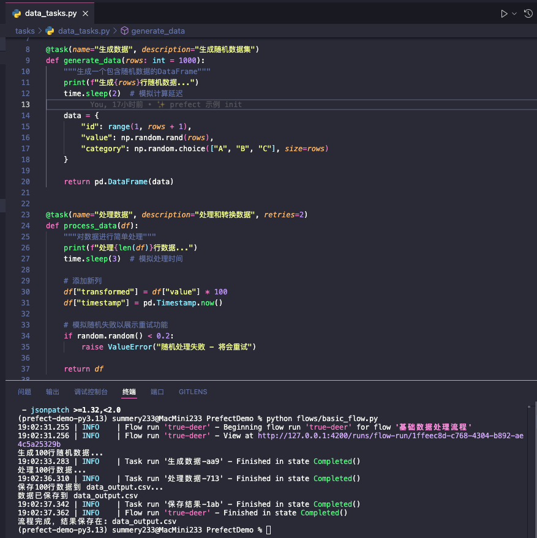Switch to 问题 panel tab
Viewport: 537px width, 538px height.
tap(24, 392)
